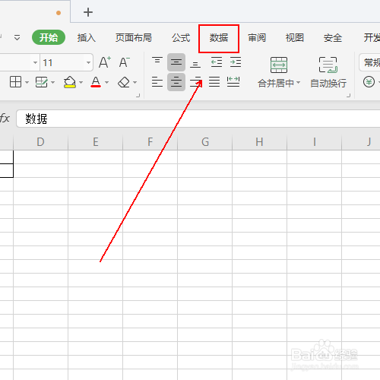Expand the font size dropdown arrow
This screenshot has height=380, width=380.
click(88, 62)
